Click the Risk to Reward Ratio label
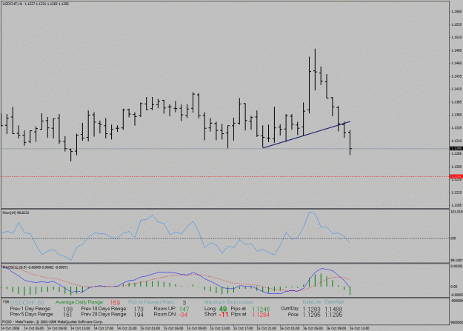 click(151, 302)
